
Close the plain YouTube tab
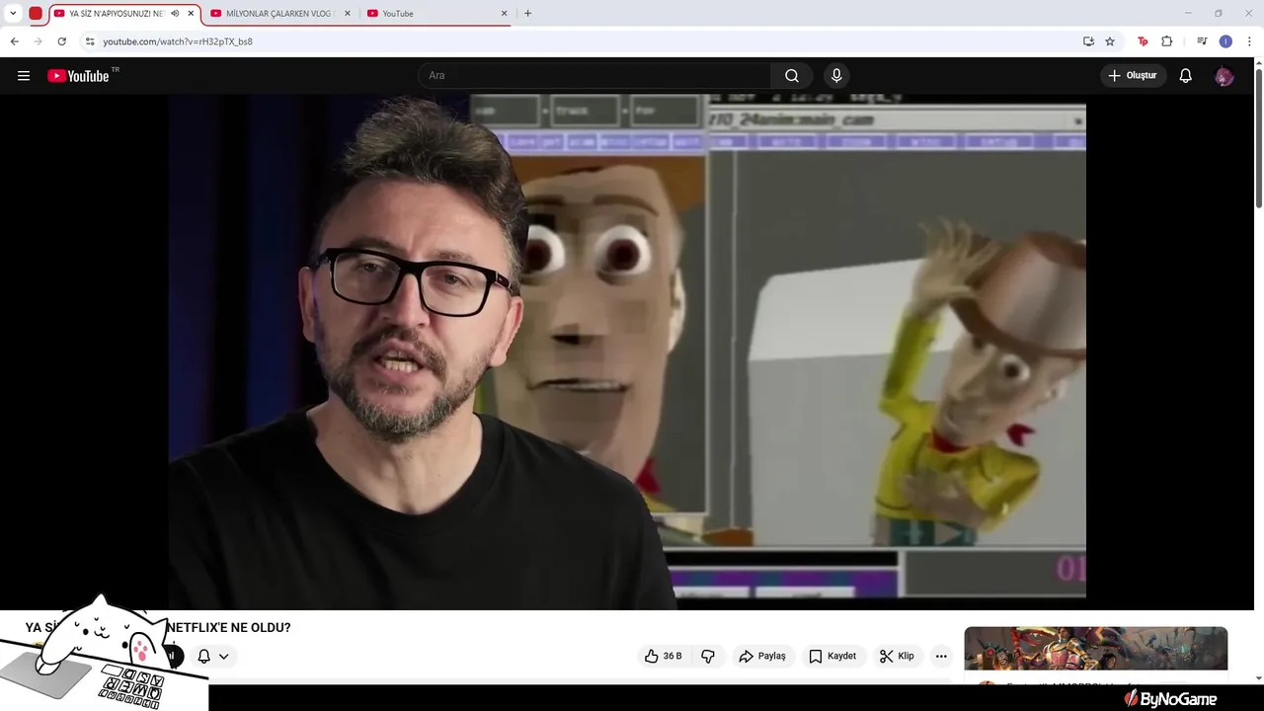coord(504,14)
